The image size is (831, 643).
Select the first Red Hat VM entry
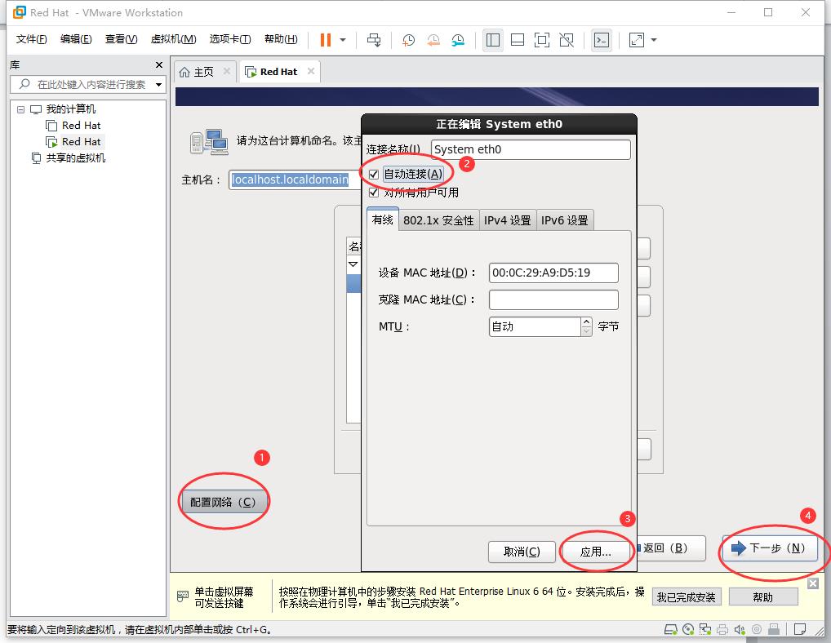pos(81,126)
